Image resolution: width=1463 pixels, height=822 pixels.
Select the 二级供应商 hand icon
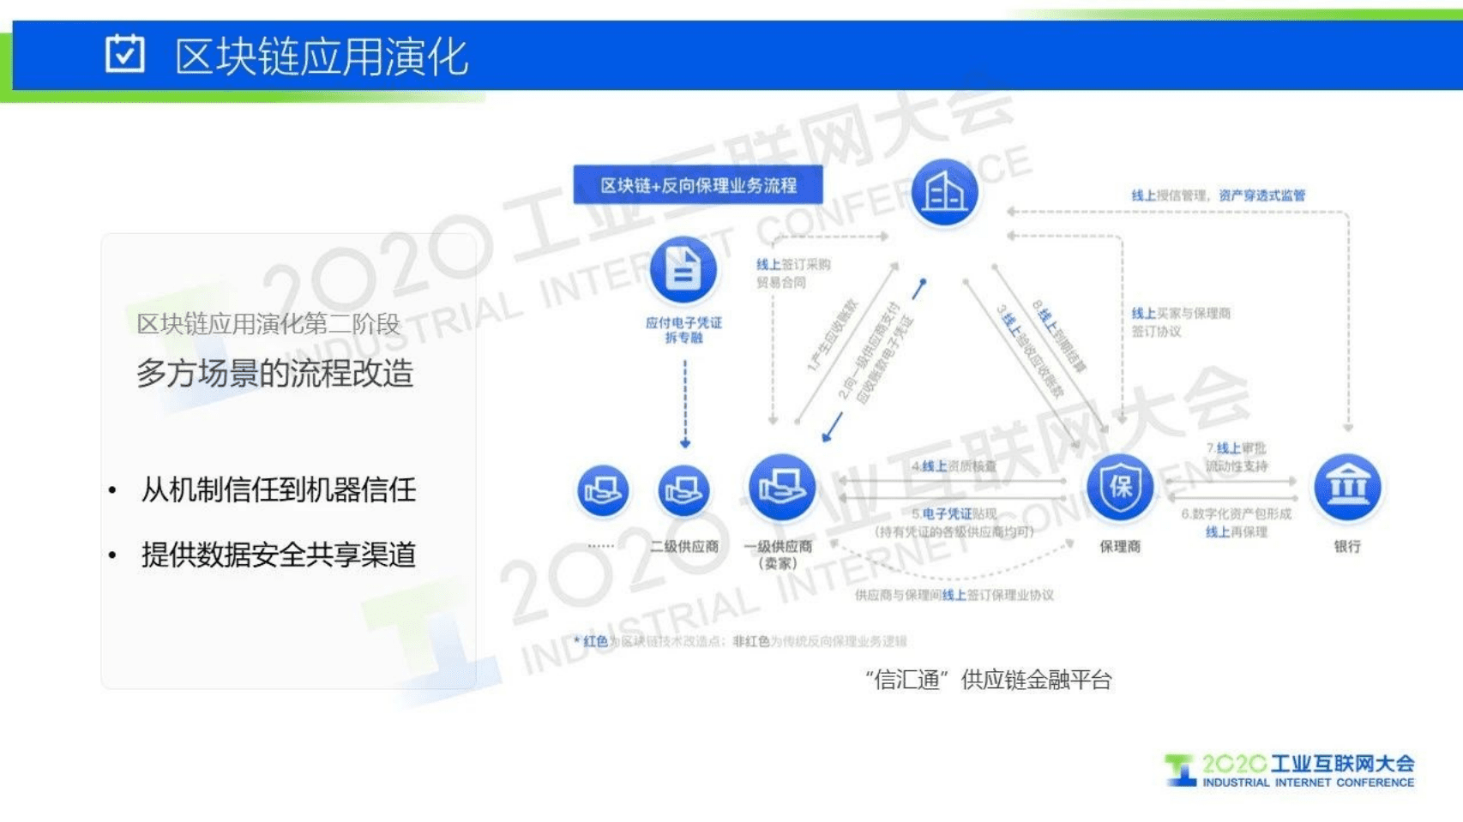tap(686, 489)
